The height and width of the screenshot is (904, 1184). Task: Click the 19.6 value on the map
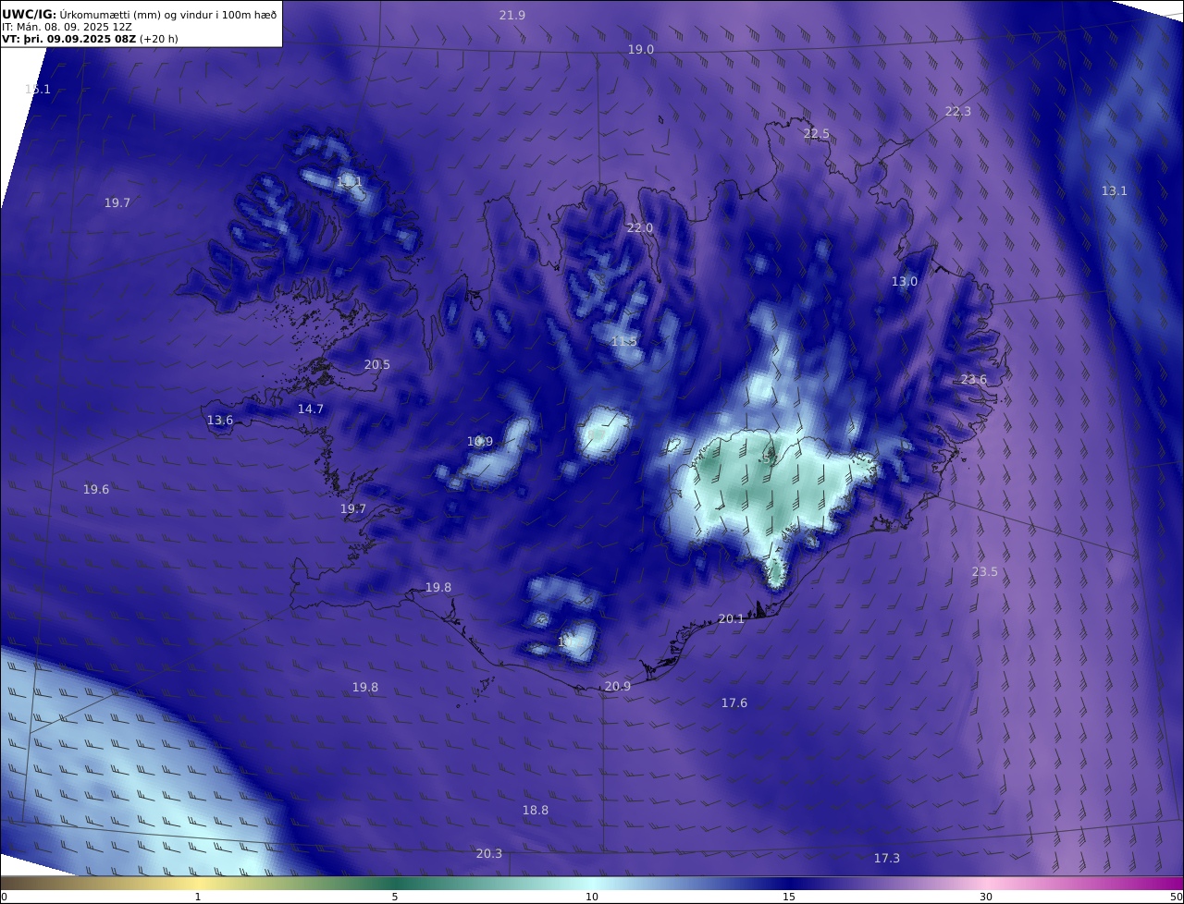[96, 489]
